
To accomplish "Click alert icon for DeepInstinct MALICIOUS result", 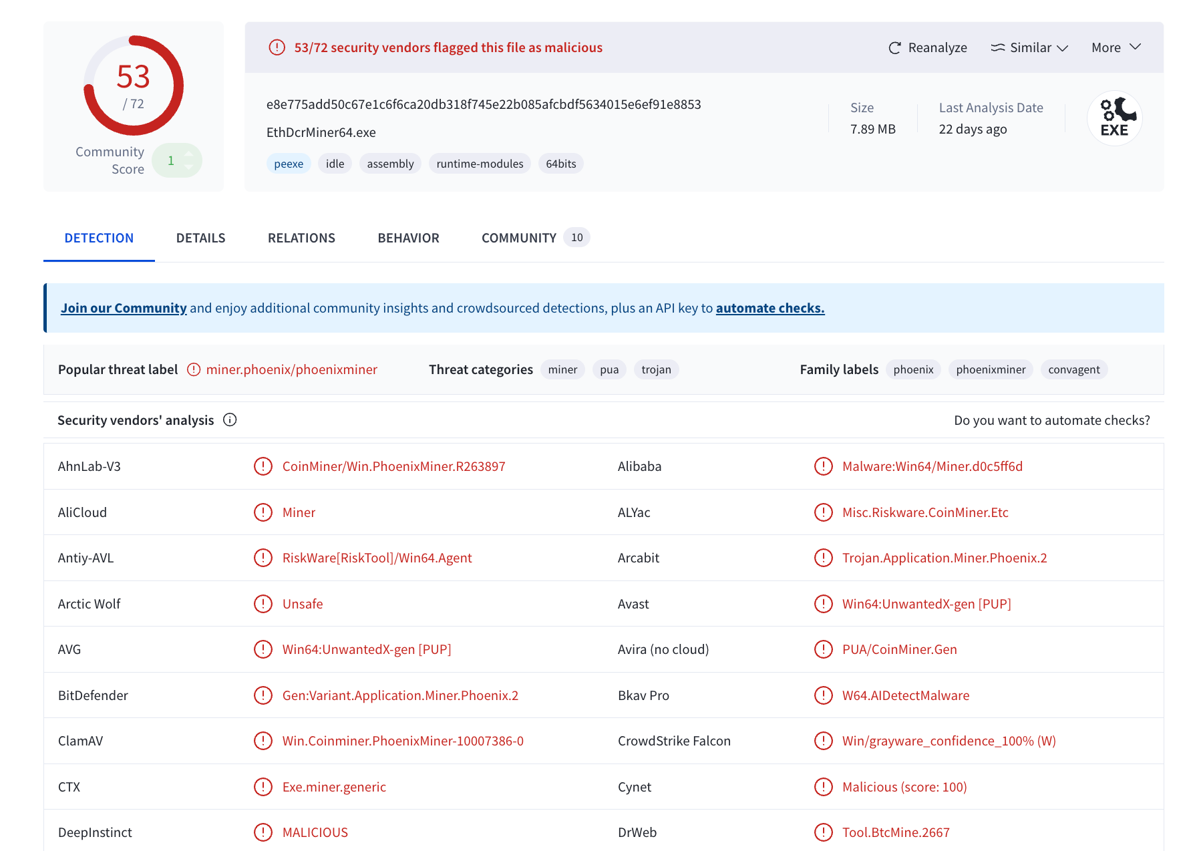I will pos(263,832).
